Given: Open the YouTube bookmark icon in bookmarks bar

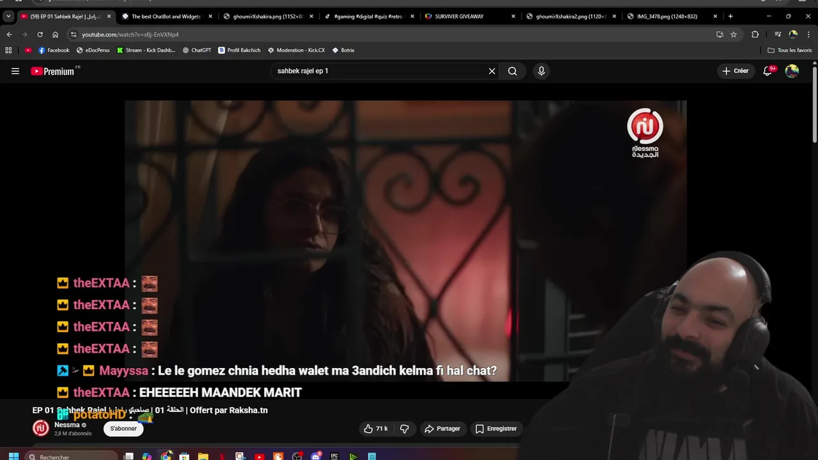Looking at the screenshot, I should pos(28,50).
